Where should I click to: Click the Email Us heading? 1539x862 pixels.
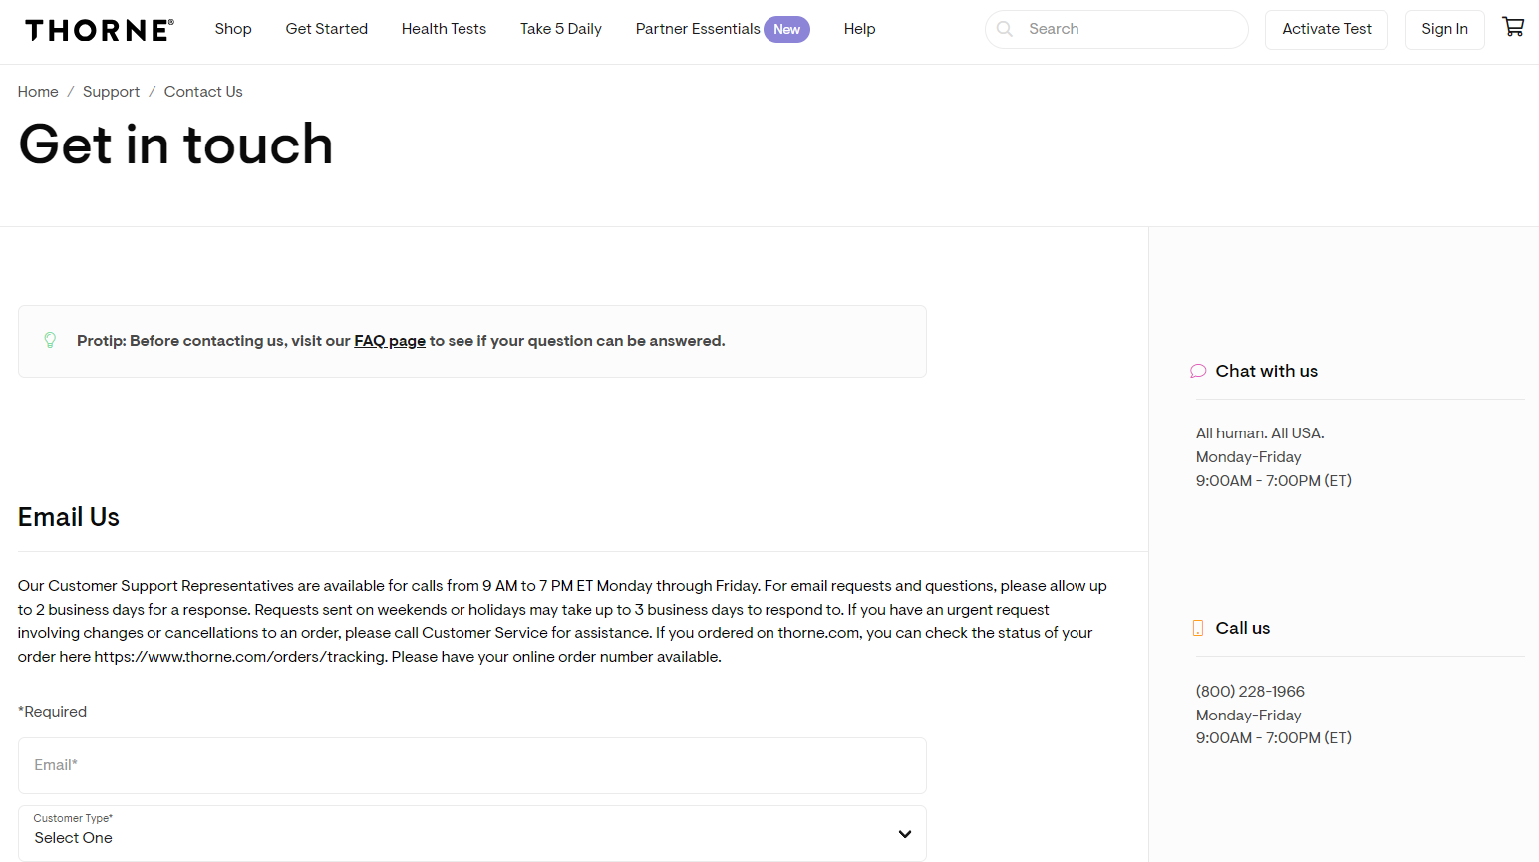[x=69, y=517]
